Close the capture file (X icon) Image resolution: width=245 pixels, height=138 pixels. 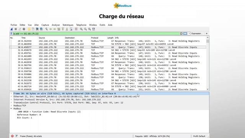(37, 29)
